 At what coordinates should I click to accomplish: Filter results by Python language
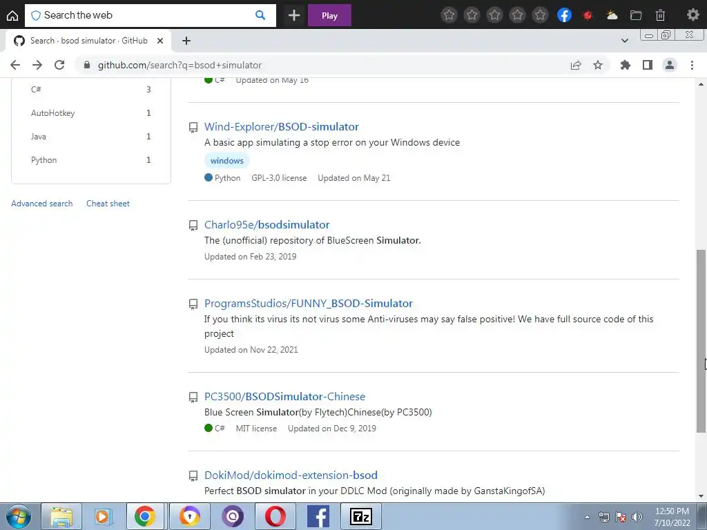tap(90, 159)
